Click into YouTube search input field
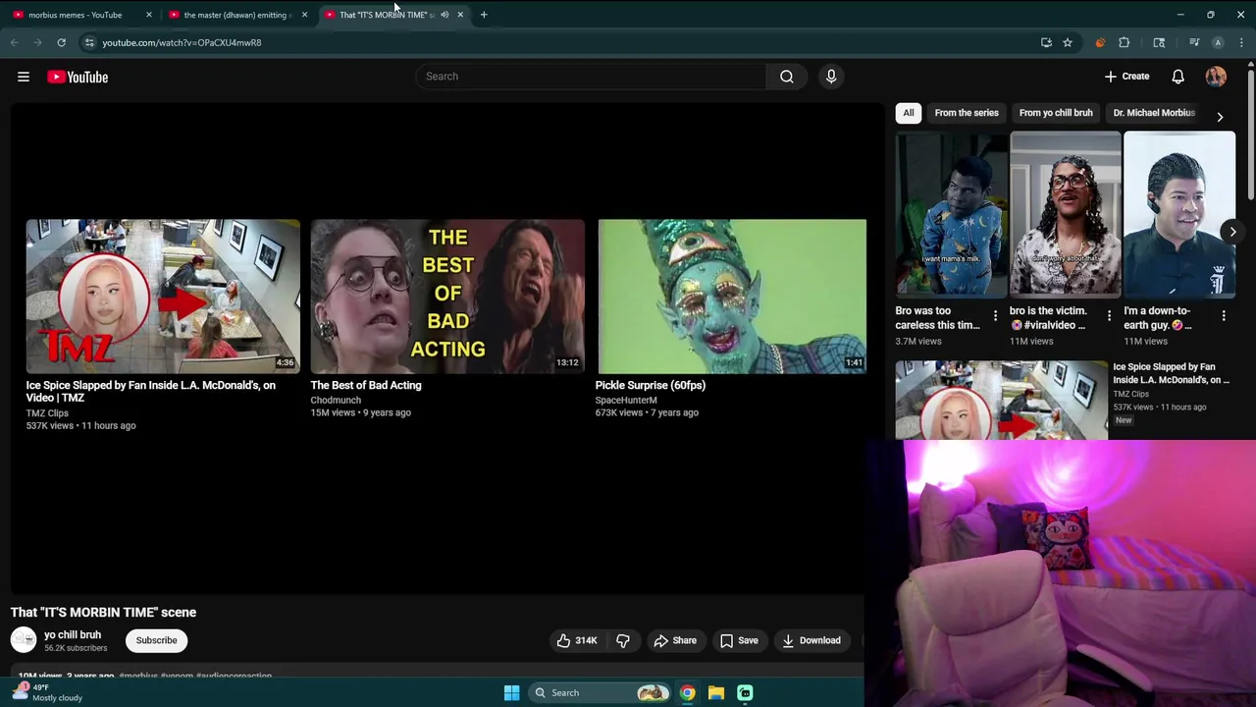The height and width of the screenshot is (707, 1256). click(x=592, y=77)
